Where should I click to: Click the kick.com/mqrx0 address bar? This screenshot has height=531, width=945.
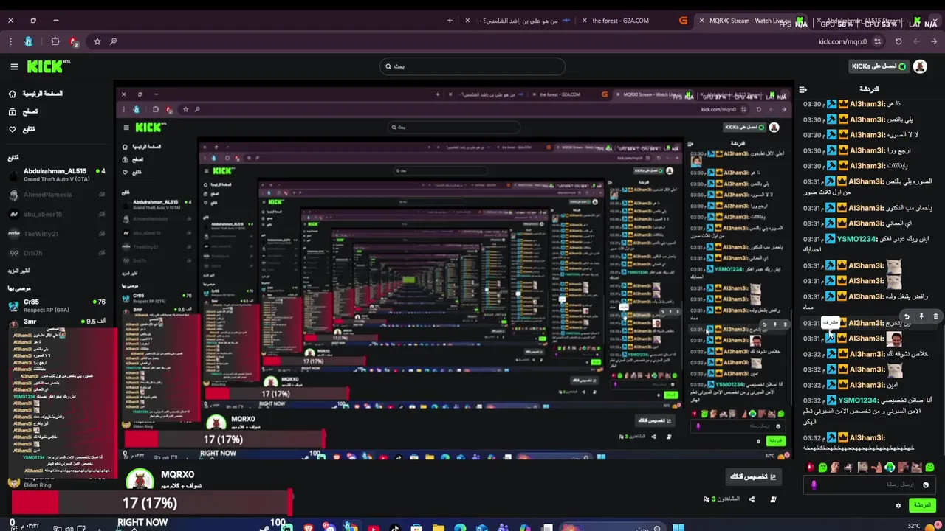click(487, 41)
